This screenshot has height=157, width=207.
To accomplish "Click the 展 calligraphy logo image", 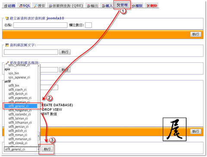I will (x=175, y=129).
